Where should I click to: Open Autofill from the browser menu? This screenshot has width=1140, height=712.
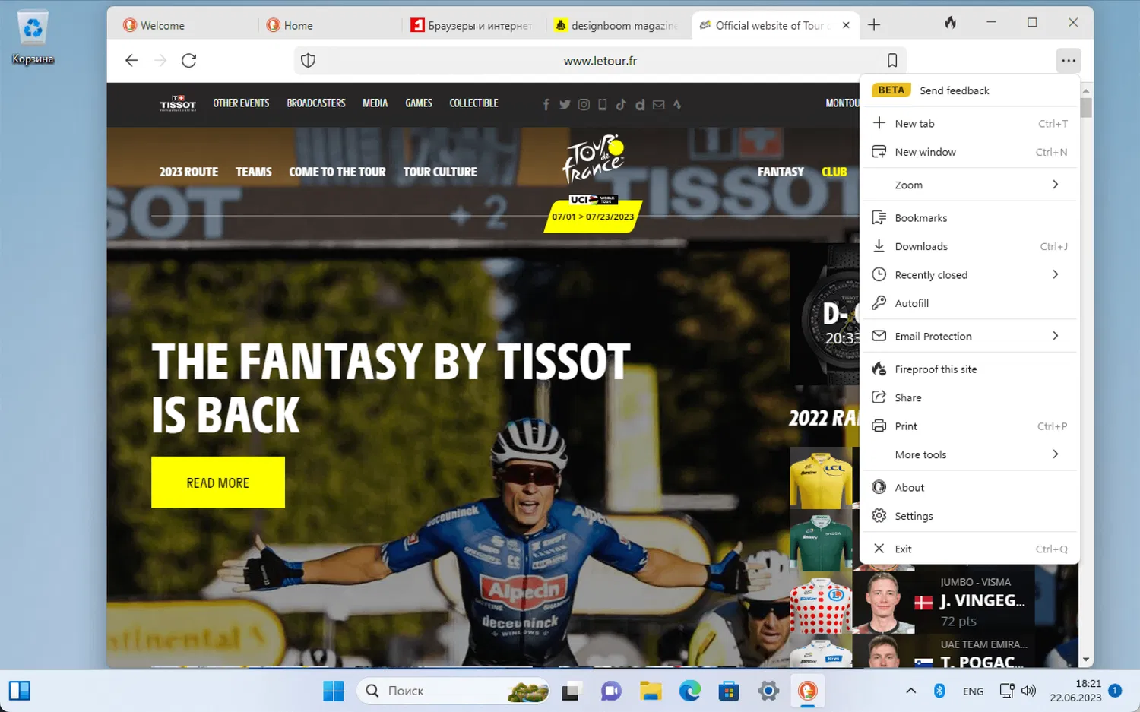point(970,303)
